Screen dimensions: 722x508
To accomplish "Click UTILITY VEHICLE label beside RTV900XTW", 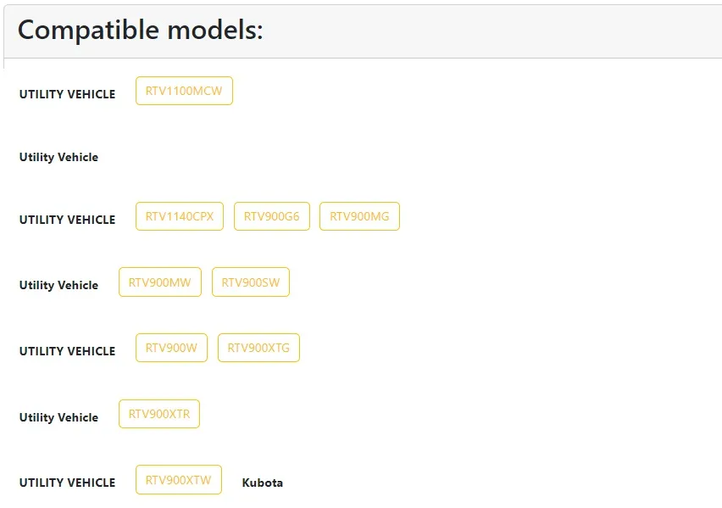I will pyautogui.click(x=67, y=483).
